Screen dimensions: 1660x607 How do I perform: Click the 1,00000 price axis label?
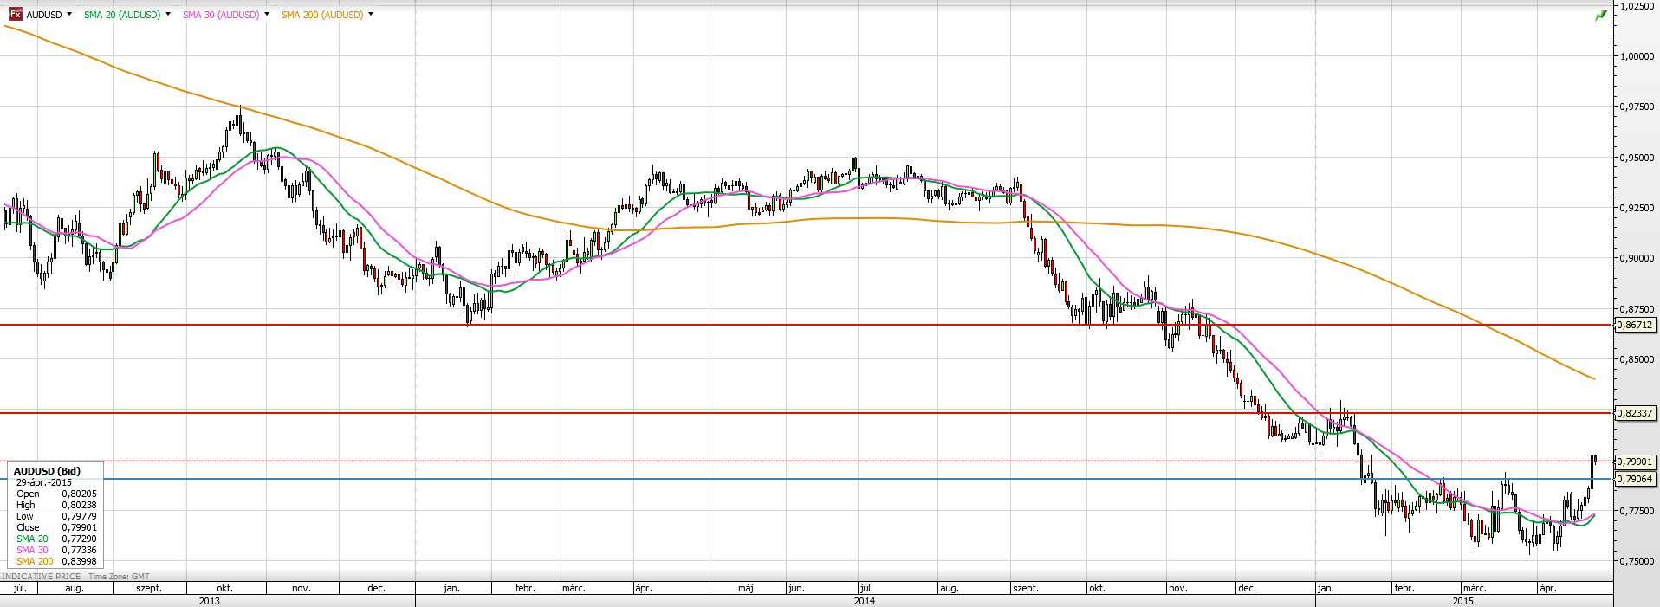(x=1637, y=56)
